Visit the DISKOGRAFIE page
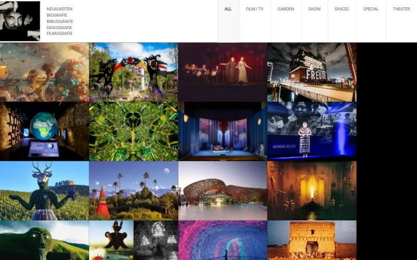This screenshot has height=260, width=417. click(x=59, y=28)
